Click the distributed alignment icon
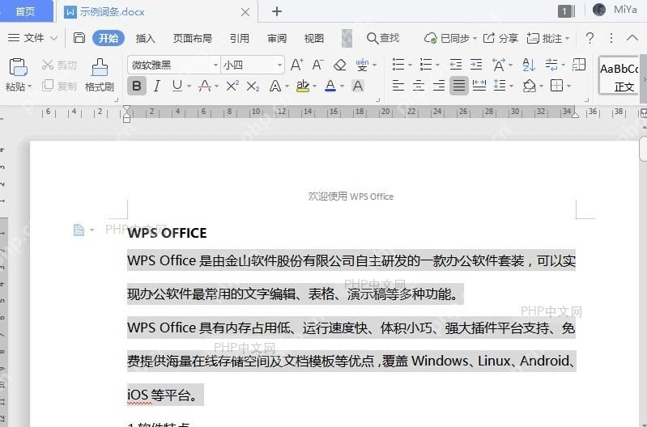 (479, 86)
